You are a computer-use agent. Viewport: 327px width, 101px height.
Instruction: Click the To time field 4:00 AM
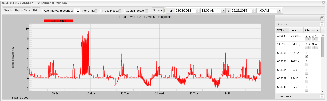(x=267, y=11)
